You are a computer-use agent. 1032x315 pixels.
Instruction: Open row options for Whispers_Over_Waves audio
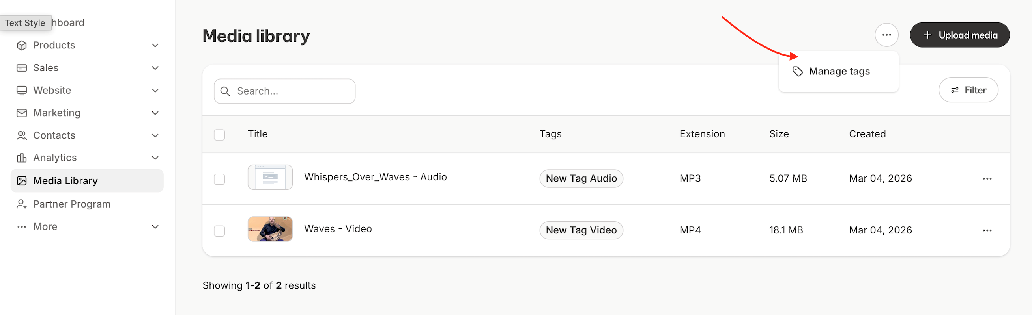987,178
